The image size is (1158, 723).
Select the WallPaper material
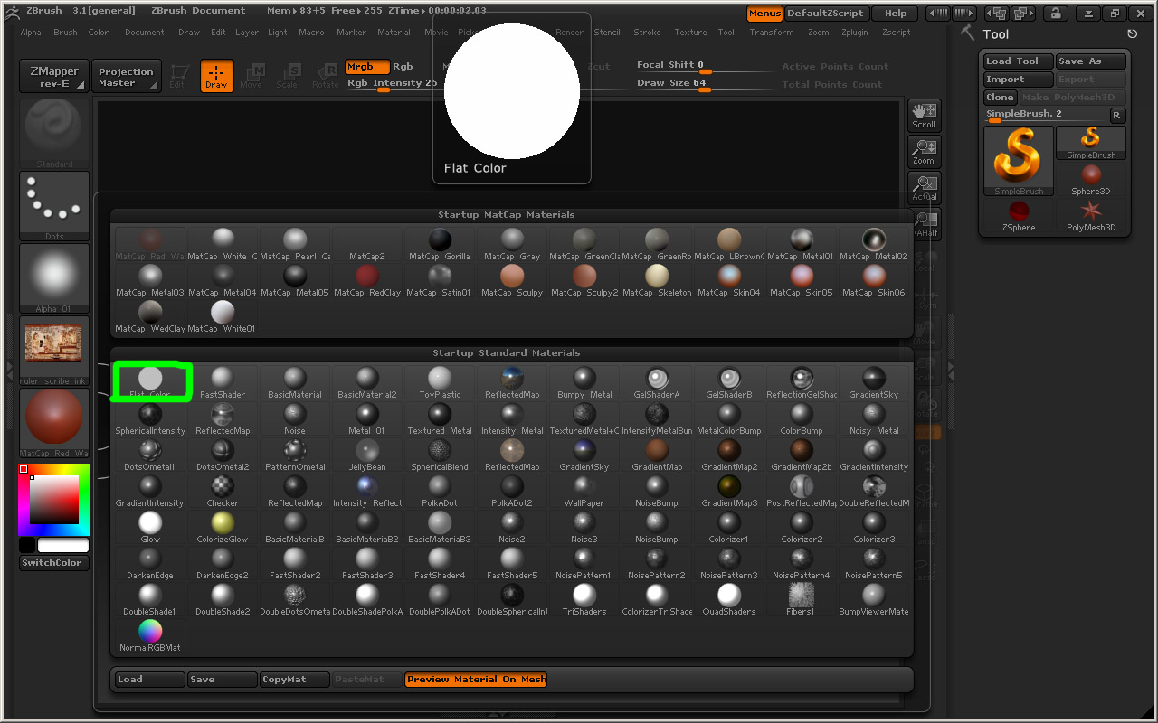pyautogui.click(x=584, y=491)
